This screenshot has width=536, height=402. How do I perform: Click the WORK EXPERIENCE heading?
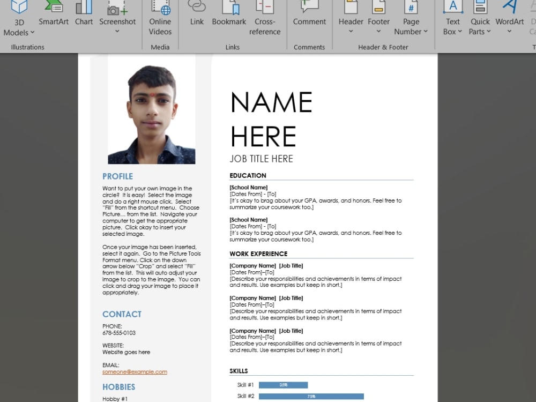coord(258,254)
